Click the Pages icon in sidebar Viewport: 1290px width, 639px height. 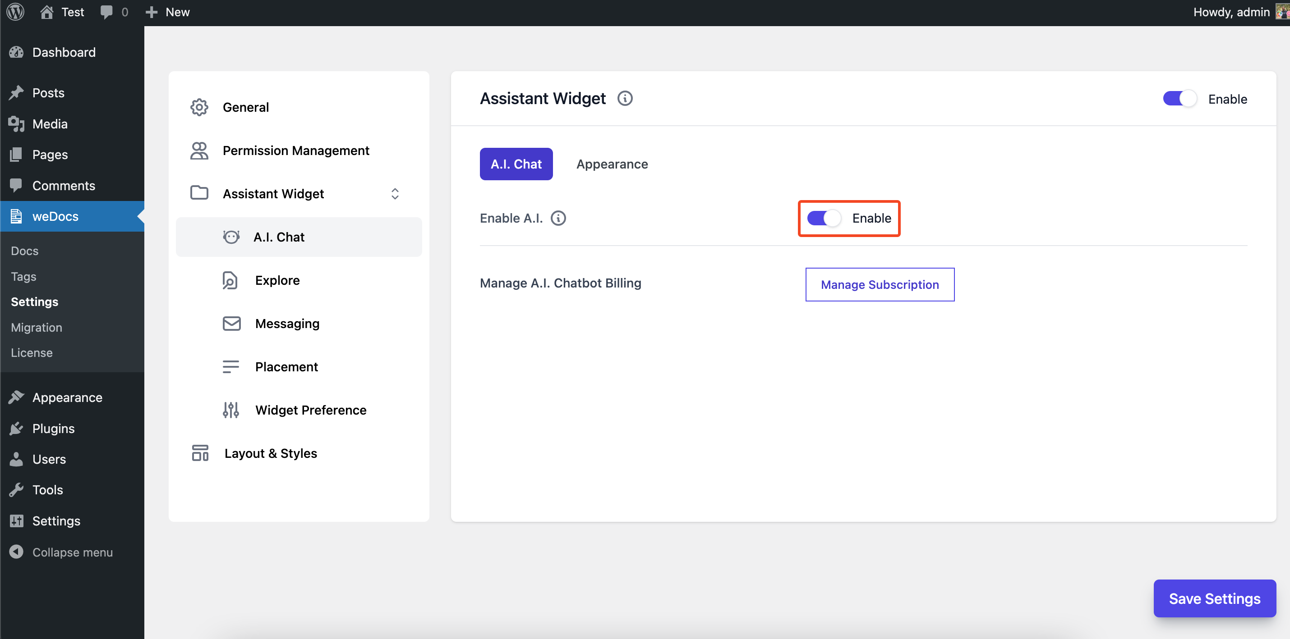coord(16,155)
